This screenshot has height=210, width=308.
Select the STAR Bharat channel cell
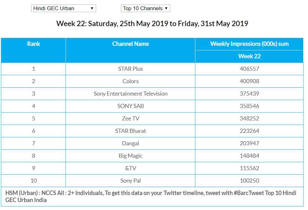[130, 131]
